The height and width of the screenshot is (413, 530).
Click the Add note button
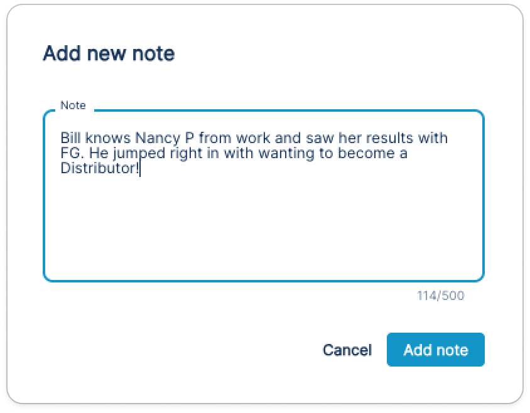coord(435,350)
